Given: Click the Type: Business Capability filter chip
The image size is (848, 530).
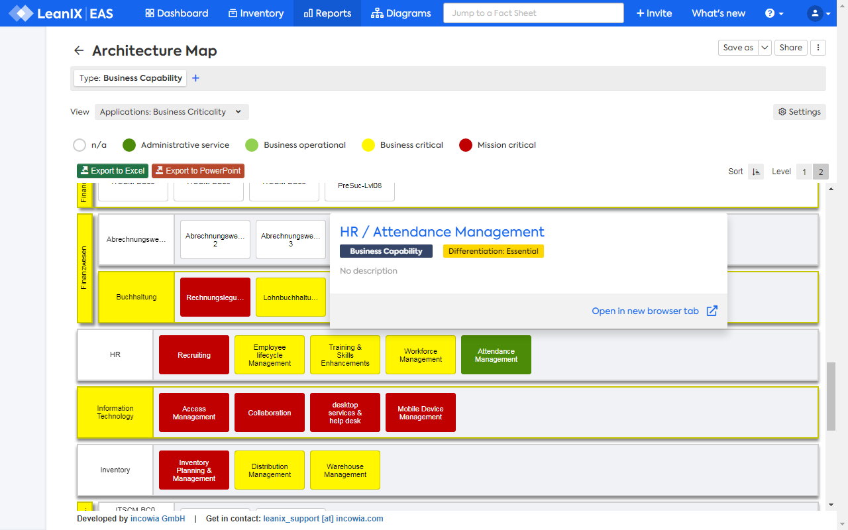Looking at the screenshot, I should pyautogui.click(x=131, y=78).
